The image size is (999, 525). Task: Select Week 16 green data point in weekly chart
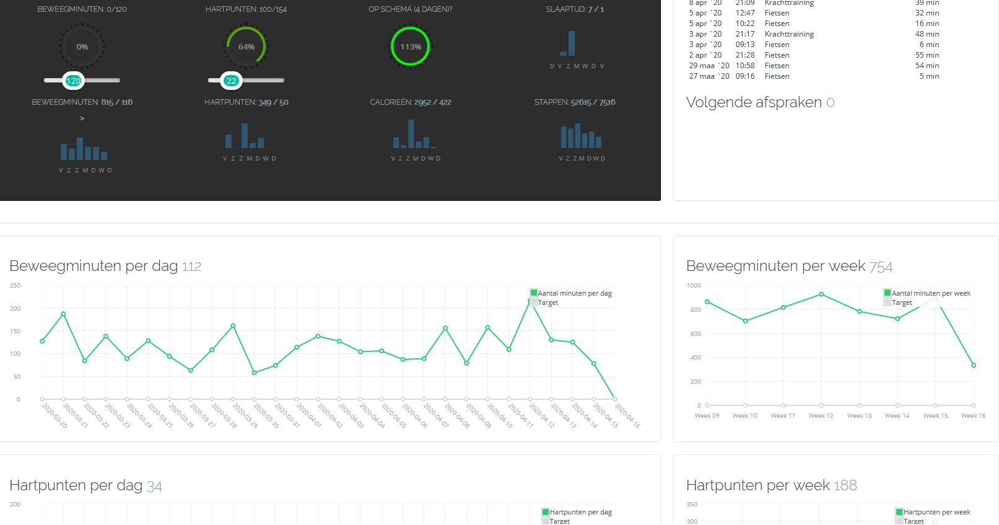click(974, 365)
